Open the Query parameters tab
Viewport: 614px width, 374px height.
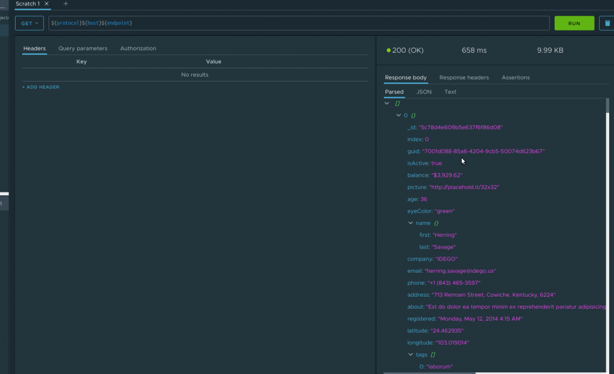(x=83, y=49)
